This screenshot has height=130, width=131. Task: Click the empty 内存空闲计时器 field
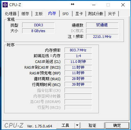78,96
